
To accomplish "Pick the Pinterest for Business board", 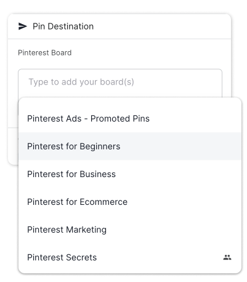I will pyautogui.click(x=130, y=174).
